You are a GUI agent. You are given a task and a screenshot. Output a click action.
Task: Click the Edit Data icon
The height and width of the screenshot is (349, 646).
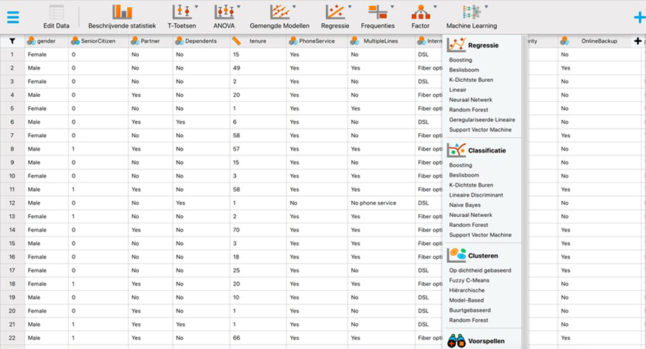point(56,13)
